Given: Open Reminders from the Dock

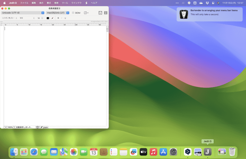Looking at the screenshot, I should (113, 152).
